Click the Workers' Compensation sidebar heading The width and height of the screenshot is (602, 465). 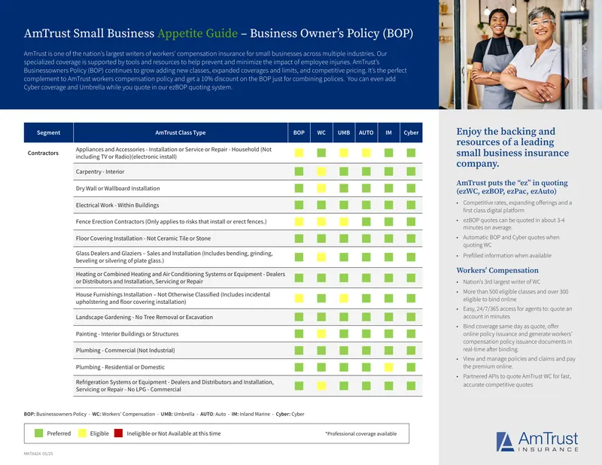497,270
